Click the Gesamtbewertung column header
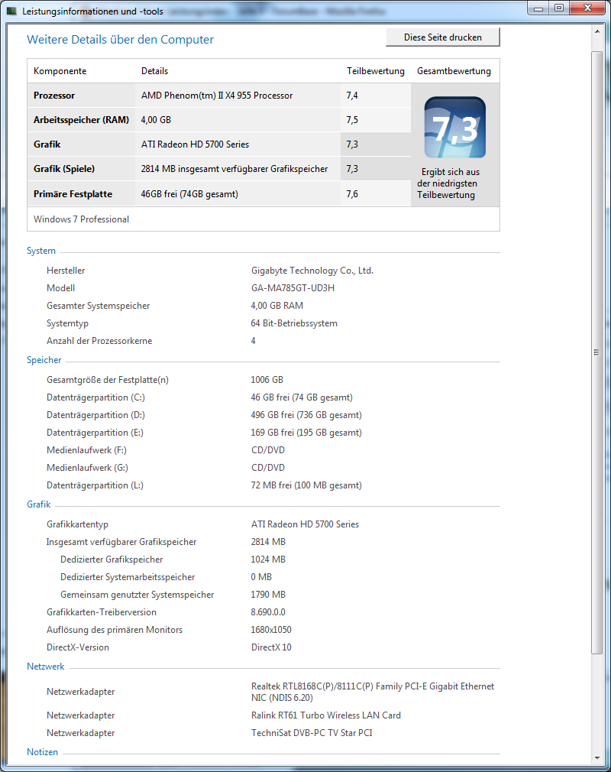611x772 pixels. pos(454,71)
